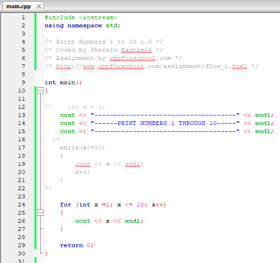Click the 'return 0;' statement
This screenshot has height=263, width=280.
click(77, 245)
